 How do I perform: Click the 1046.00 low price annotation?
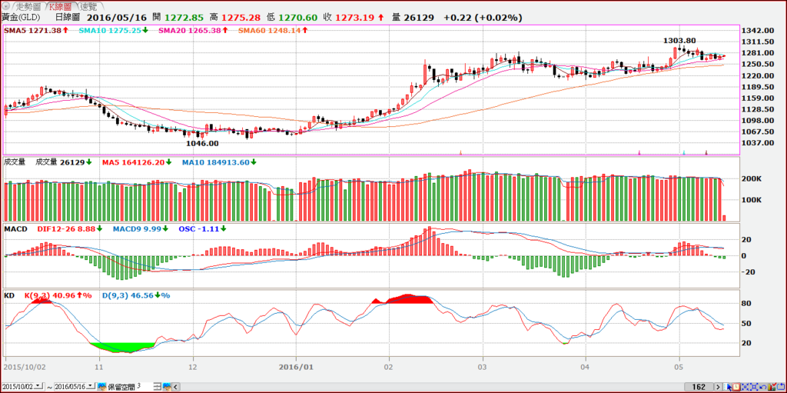(202, 143)
